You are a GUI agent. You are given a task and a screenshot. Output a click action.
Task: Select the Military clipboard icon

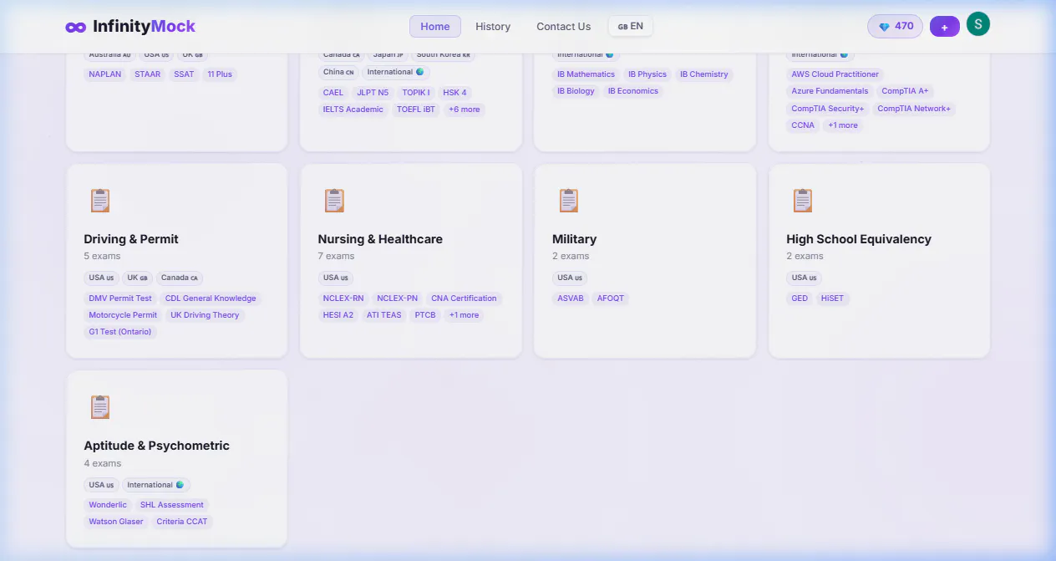coord(569,201)
